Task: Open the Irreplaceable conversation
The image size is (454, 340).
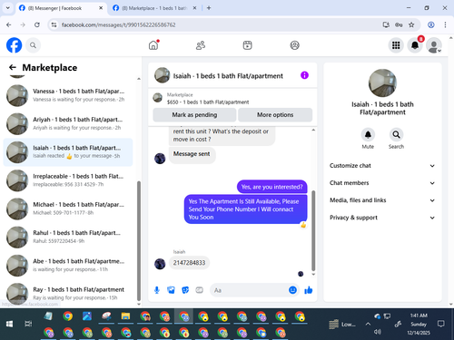Action: (x=68, y=180)
